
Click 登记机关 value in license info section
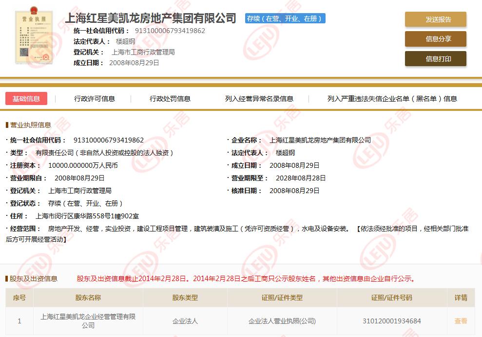pos(80,191)
